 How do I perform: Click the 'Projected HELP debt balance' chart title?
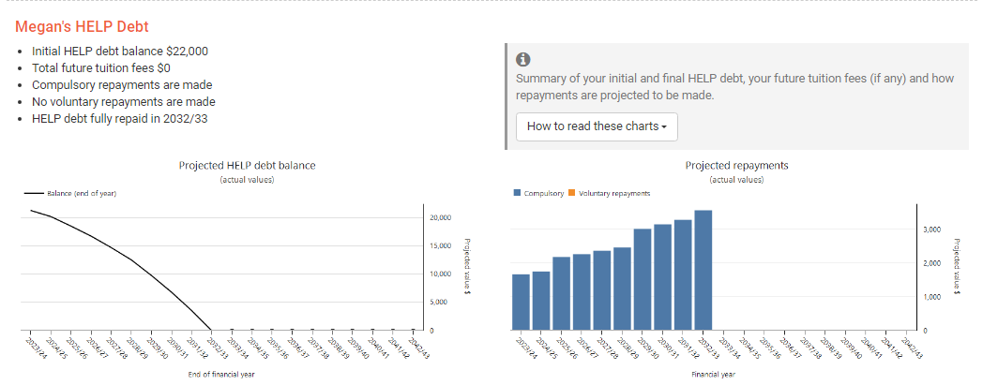[247, 165]
